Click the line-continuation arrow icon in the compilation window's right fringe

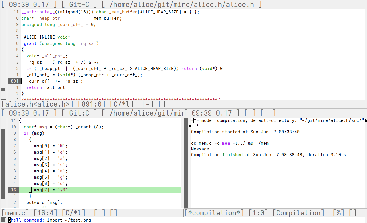click(366, 120)
